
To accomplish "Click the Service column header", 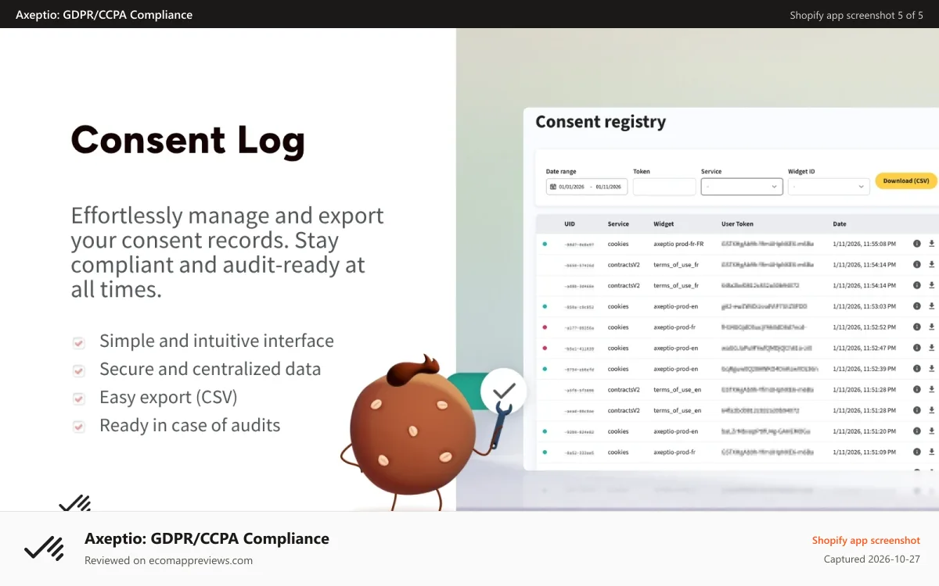I will point(618,224).
